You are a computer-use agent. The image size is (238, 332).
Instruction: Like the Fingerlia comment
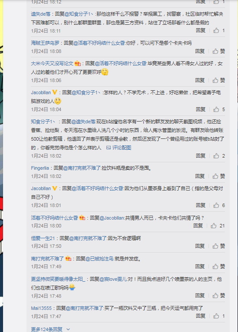pos(219,176)
